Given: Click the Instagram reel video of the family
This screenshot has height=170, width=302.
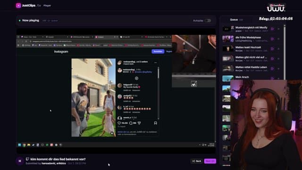Looking at the screenshot, I should point(93,98).
